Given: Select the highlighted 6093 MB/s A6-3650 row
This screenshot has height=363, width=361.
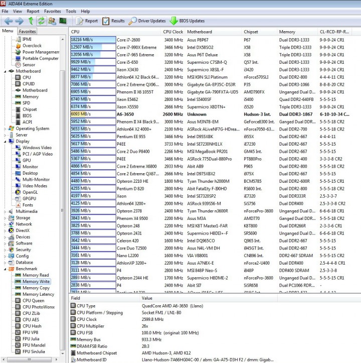Looking at the screenshot, I should click(210, 114).
